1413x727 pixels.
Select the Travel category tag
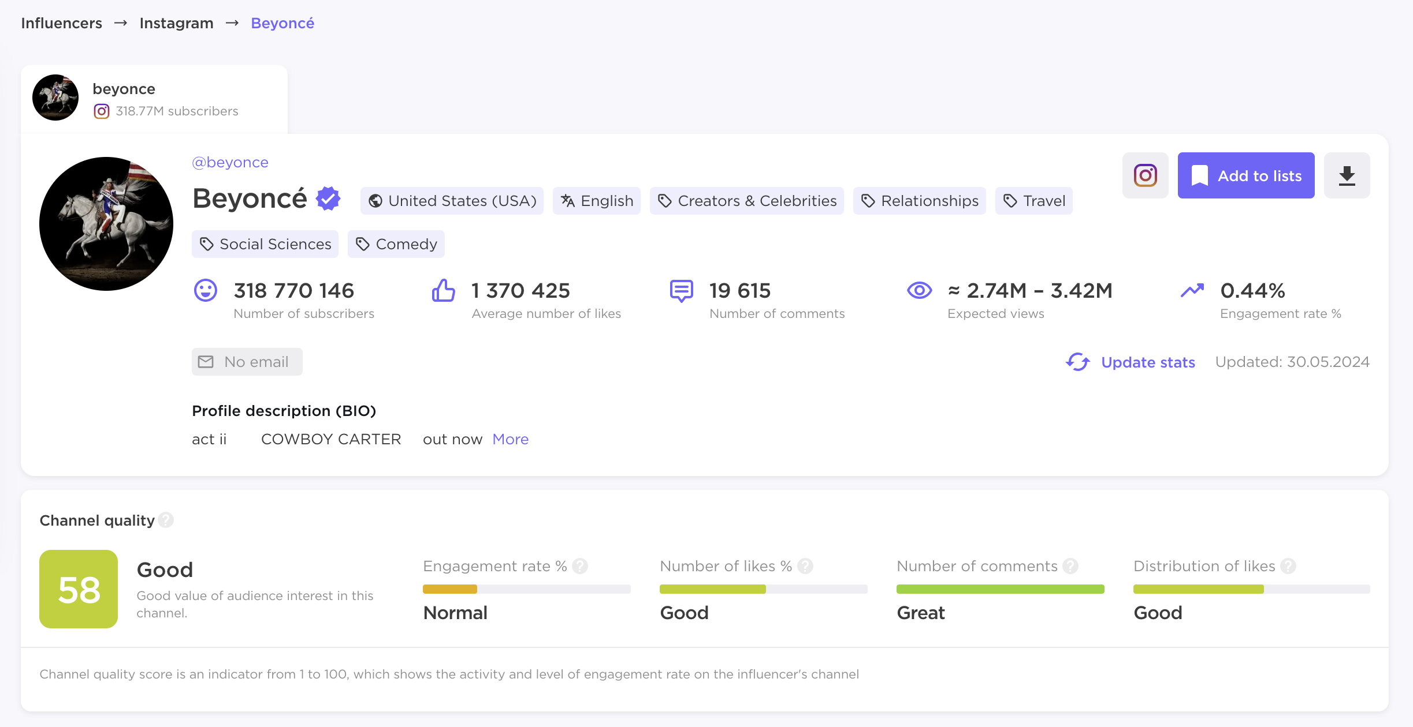coord(1033,200)
